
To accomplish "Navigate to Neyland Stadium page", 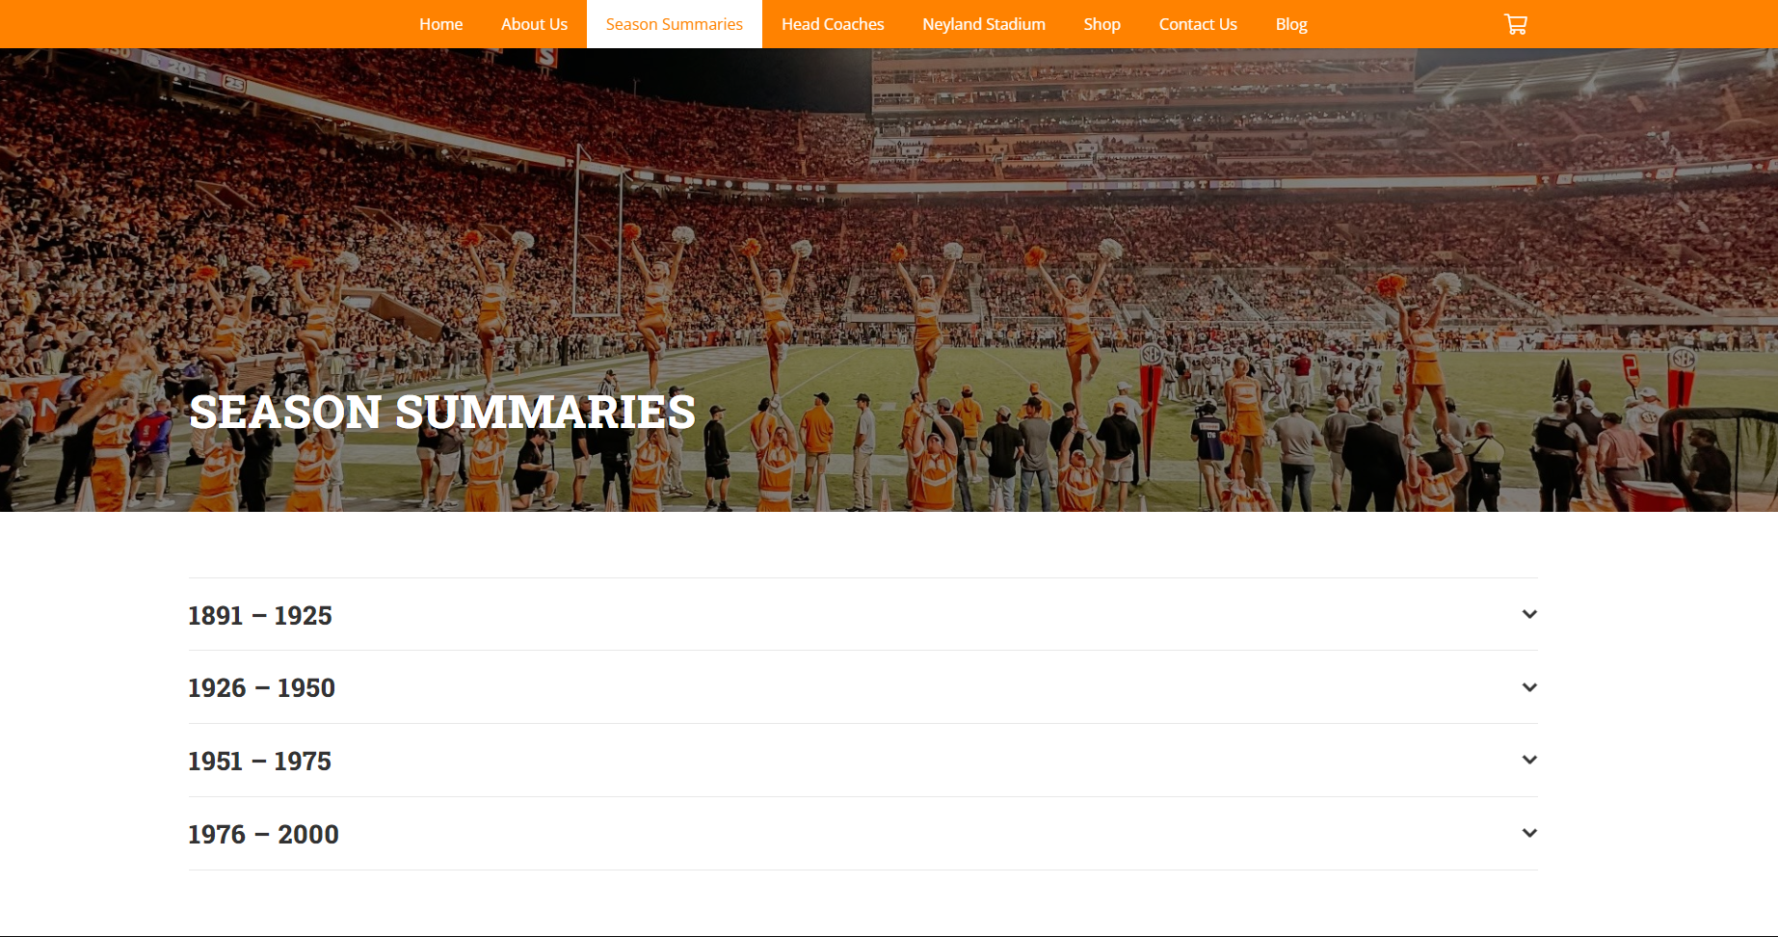I will click(984, 24).
